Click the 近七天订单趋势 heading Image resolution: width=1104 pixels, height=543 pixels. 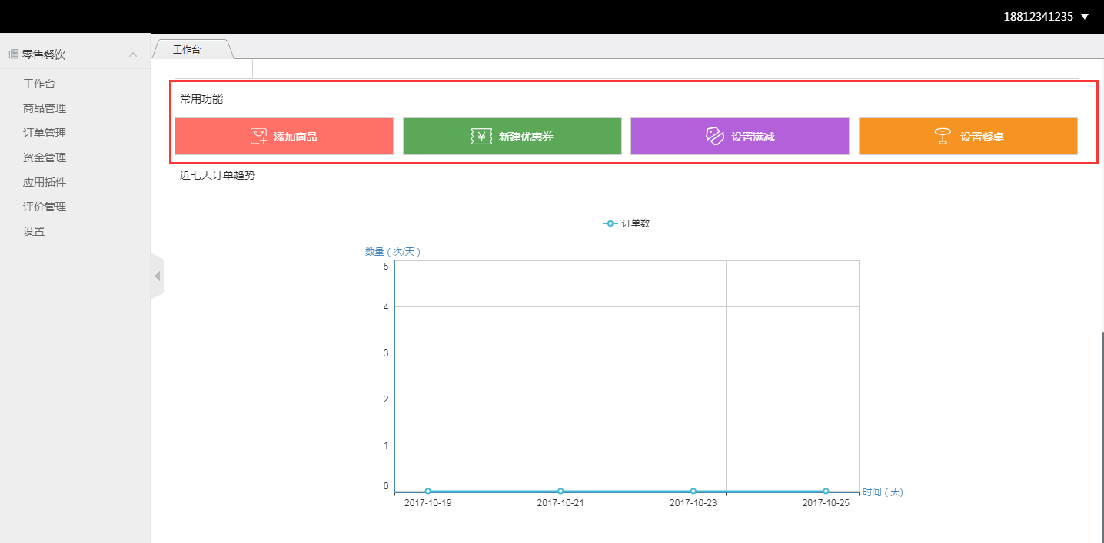coord(218,175)
